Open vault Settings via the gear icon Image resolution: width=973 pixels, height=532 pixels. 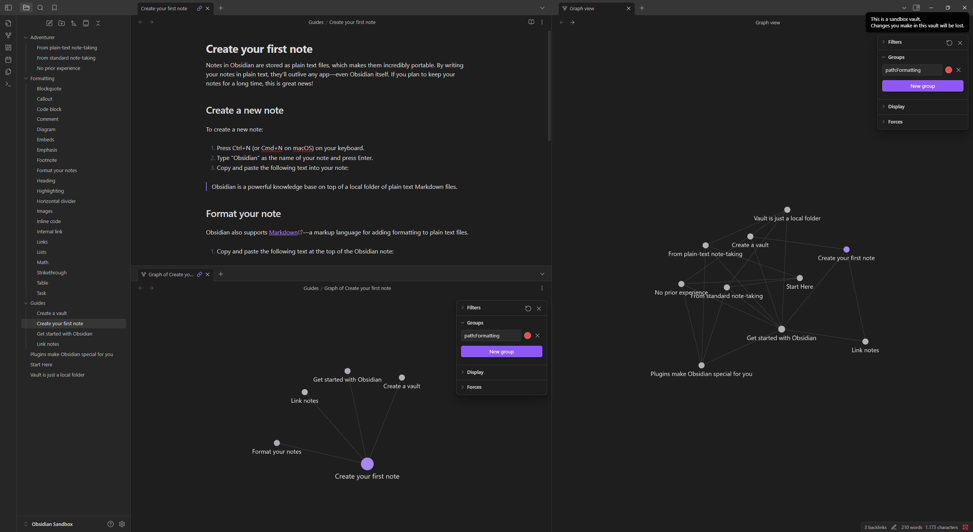point(122,524)
